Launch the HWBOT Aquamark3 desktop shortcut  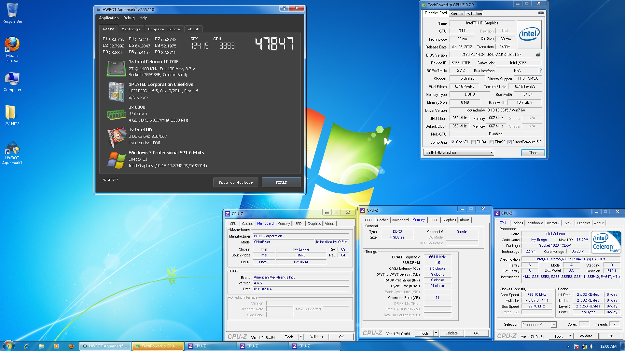click(12, 153)
